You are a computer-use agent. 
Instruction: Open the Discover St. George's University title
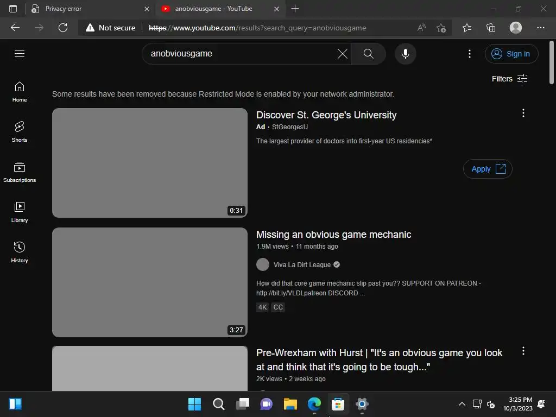[x=326, y=115]
